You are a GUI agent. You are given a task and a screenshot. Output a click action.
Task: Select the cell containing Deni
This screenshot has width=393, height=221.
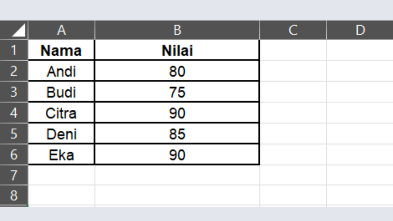tap(61, 134)
